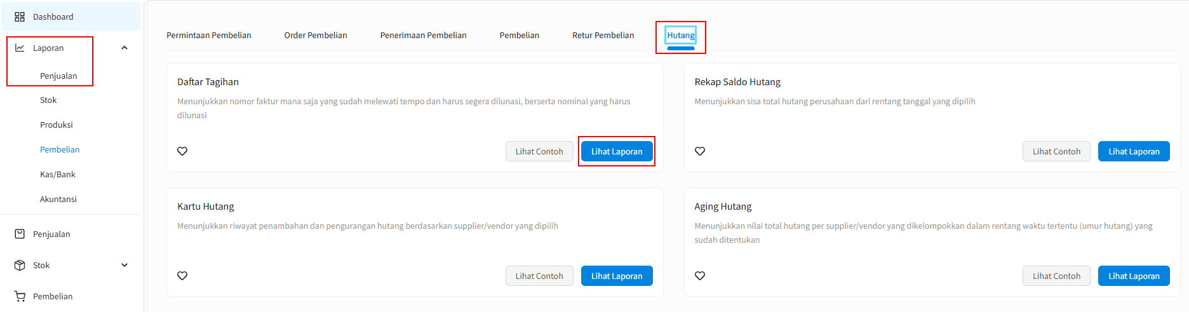Select Kas/Bank under Laporan submenu
This screenshot has height=312, width=1189.
tap(58, 174)
